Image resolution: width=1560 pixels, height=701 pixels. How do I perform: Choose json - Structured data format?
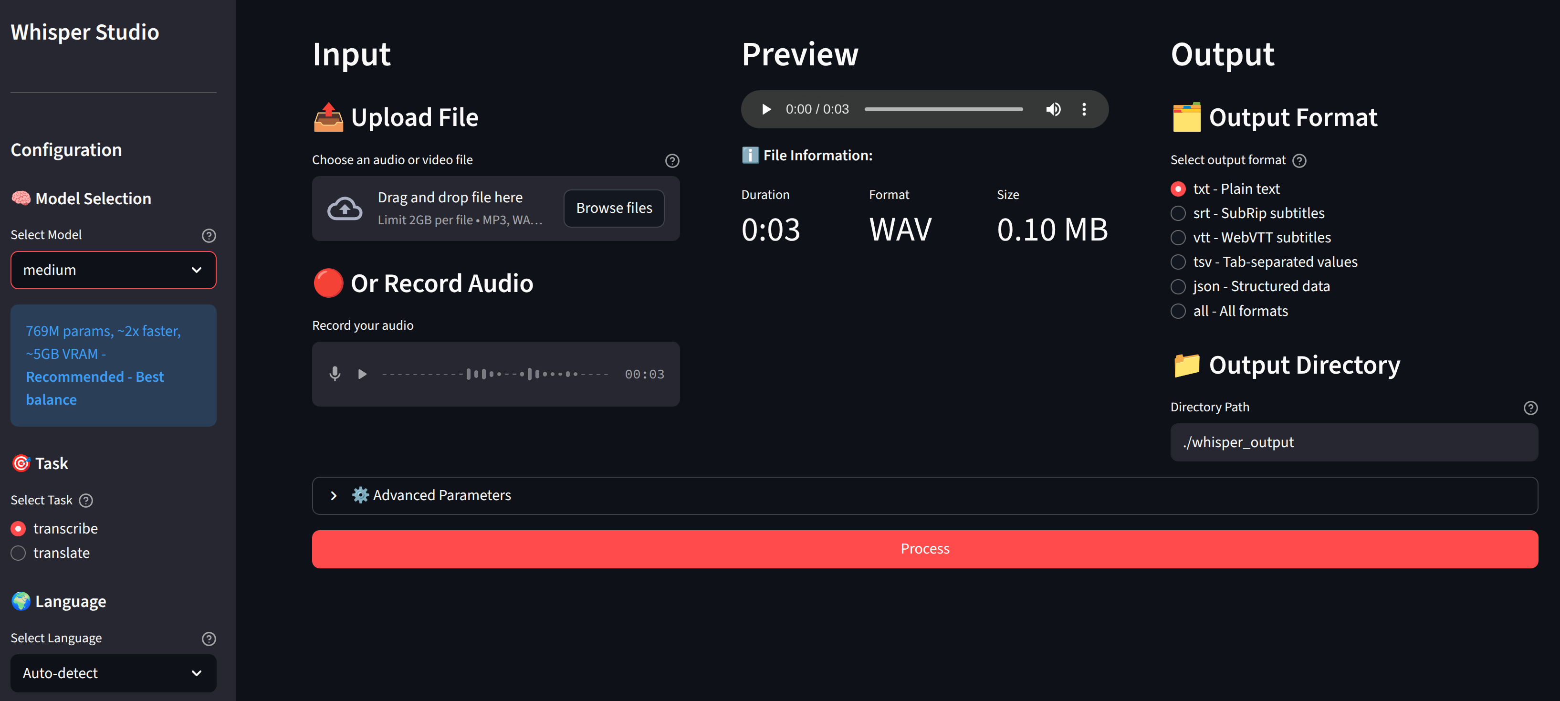click(1251, 286)
